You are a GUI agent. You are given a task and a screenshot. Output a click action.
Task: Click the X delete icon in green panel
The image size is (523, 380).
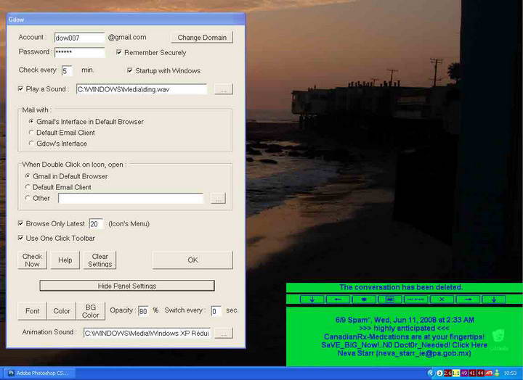click(442, 299)
